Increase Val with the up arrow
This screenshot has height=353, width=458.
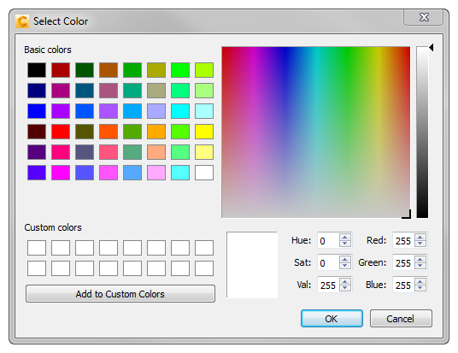pos(345,281)
